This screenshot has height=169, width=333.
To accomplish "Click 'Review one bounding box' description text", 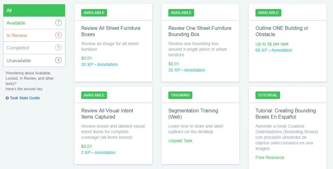I will pos(198,49).
